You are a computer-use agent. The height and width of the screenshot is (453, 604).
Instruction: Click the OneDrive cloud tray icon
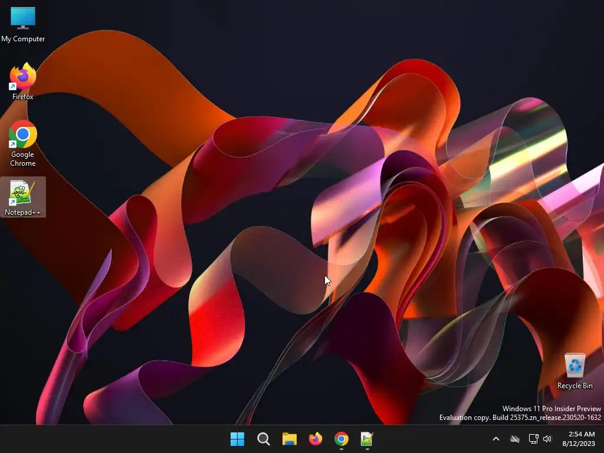click(515, 439)
